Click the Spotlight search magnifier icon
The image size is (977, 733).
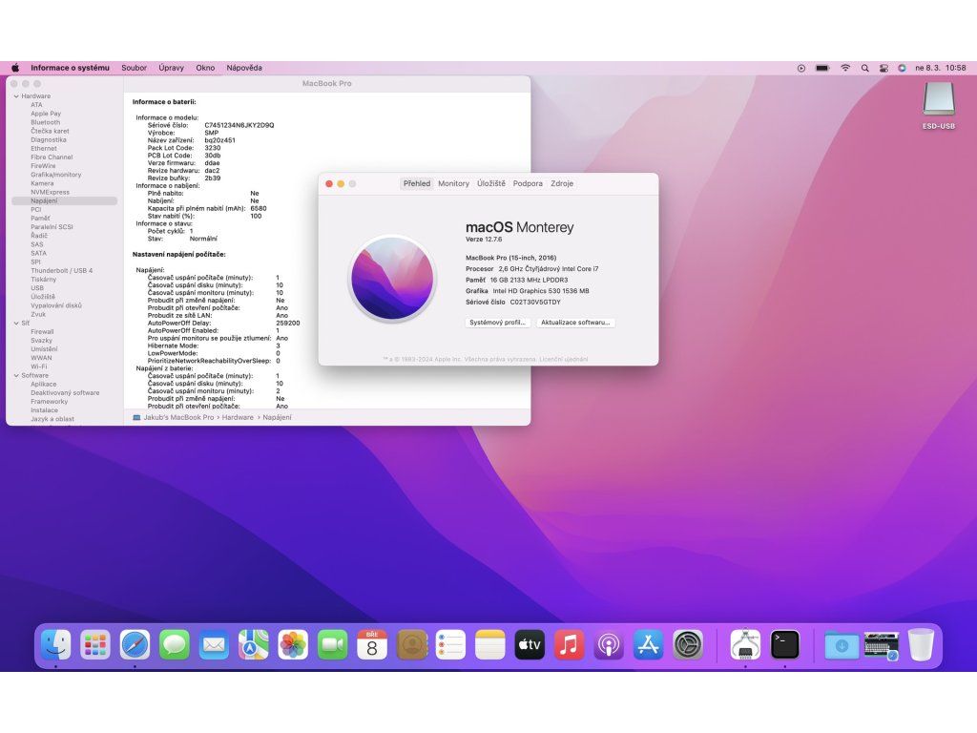[864, 68]
